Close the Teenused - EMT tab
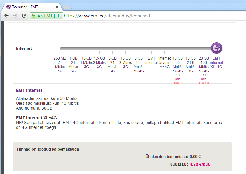Image resolution: width=246 pixels, height=174 pixels. coord(57,7)
